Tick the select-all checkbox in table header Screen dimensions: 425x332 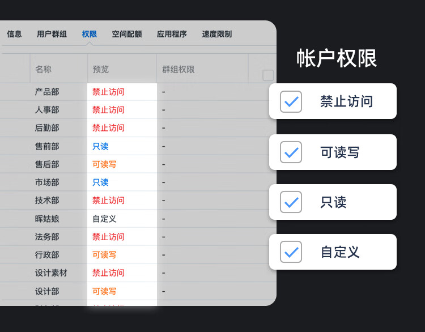pos(268,75)
